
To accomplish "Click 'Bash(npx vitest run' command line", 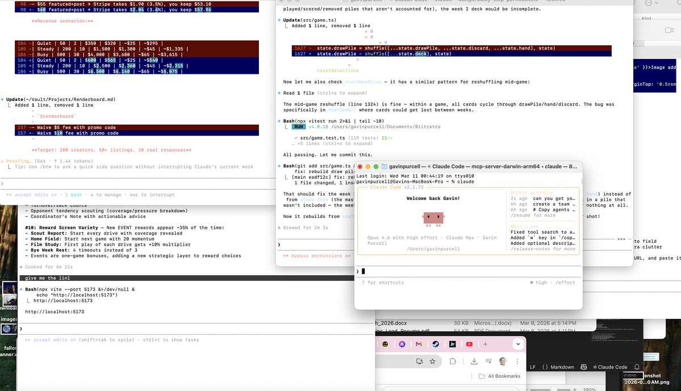I will tap(333, 121).
